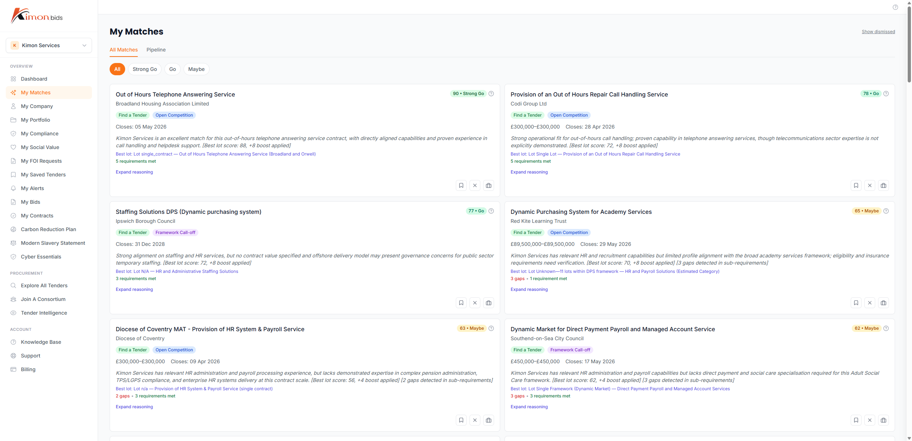Viewport: 912px width, 441px height.
Task: Expand reasoning for Diocese of Coventry tender
Action: point(134,407)
